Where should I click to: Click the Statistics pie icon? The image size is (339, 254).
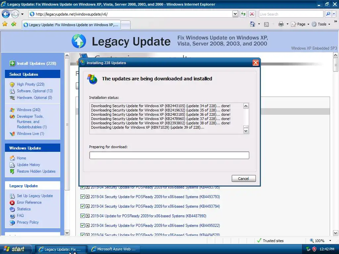click(12, 209)
